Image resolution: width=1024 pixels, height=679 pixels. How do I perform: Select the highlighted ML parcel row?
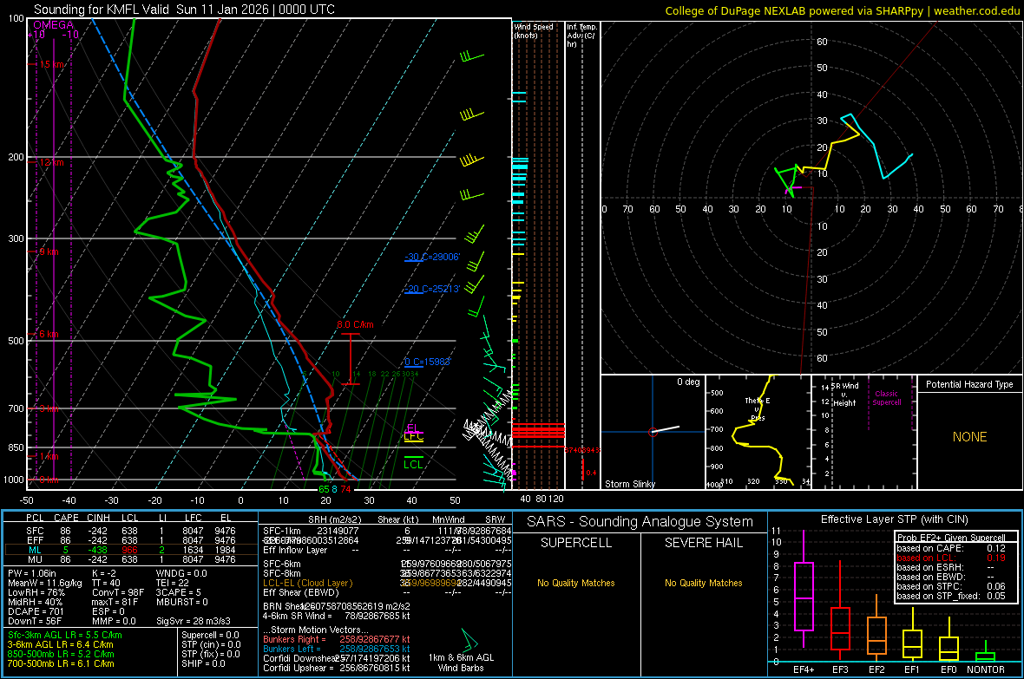[x=131, y=550]
